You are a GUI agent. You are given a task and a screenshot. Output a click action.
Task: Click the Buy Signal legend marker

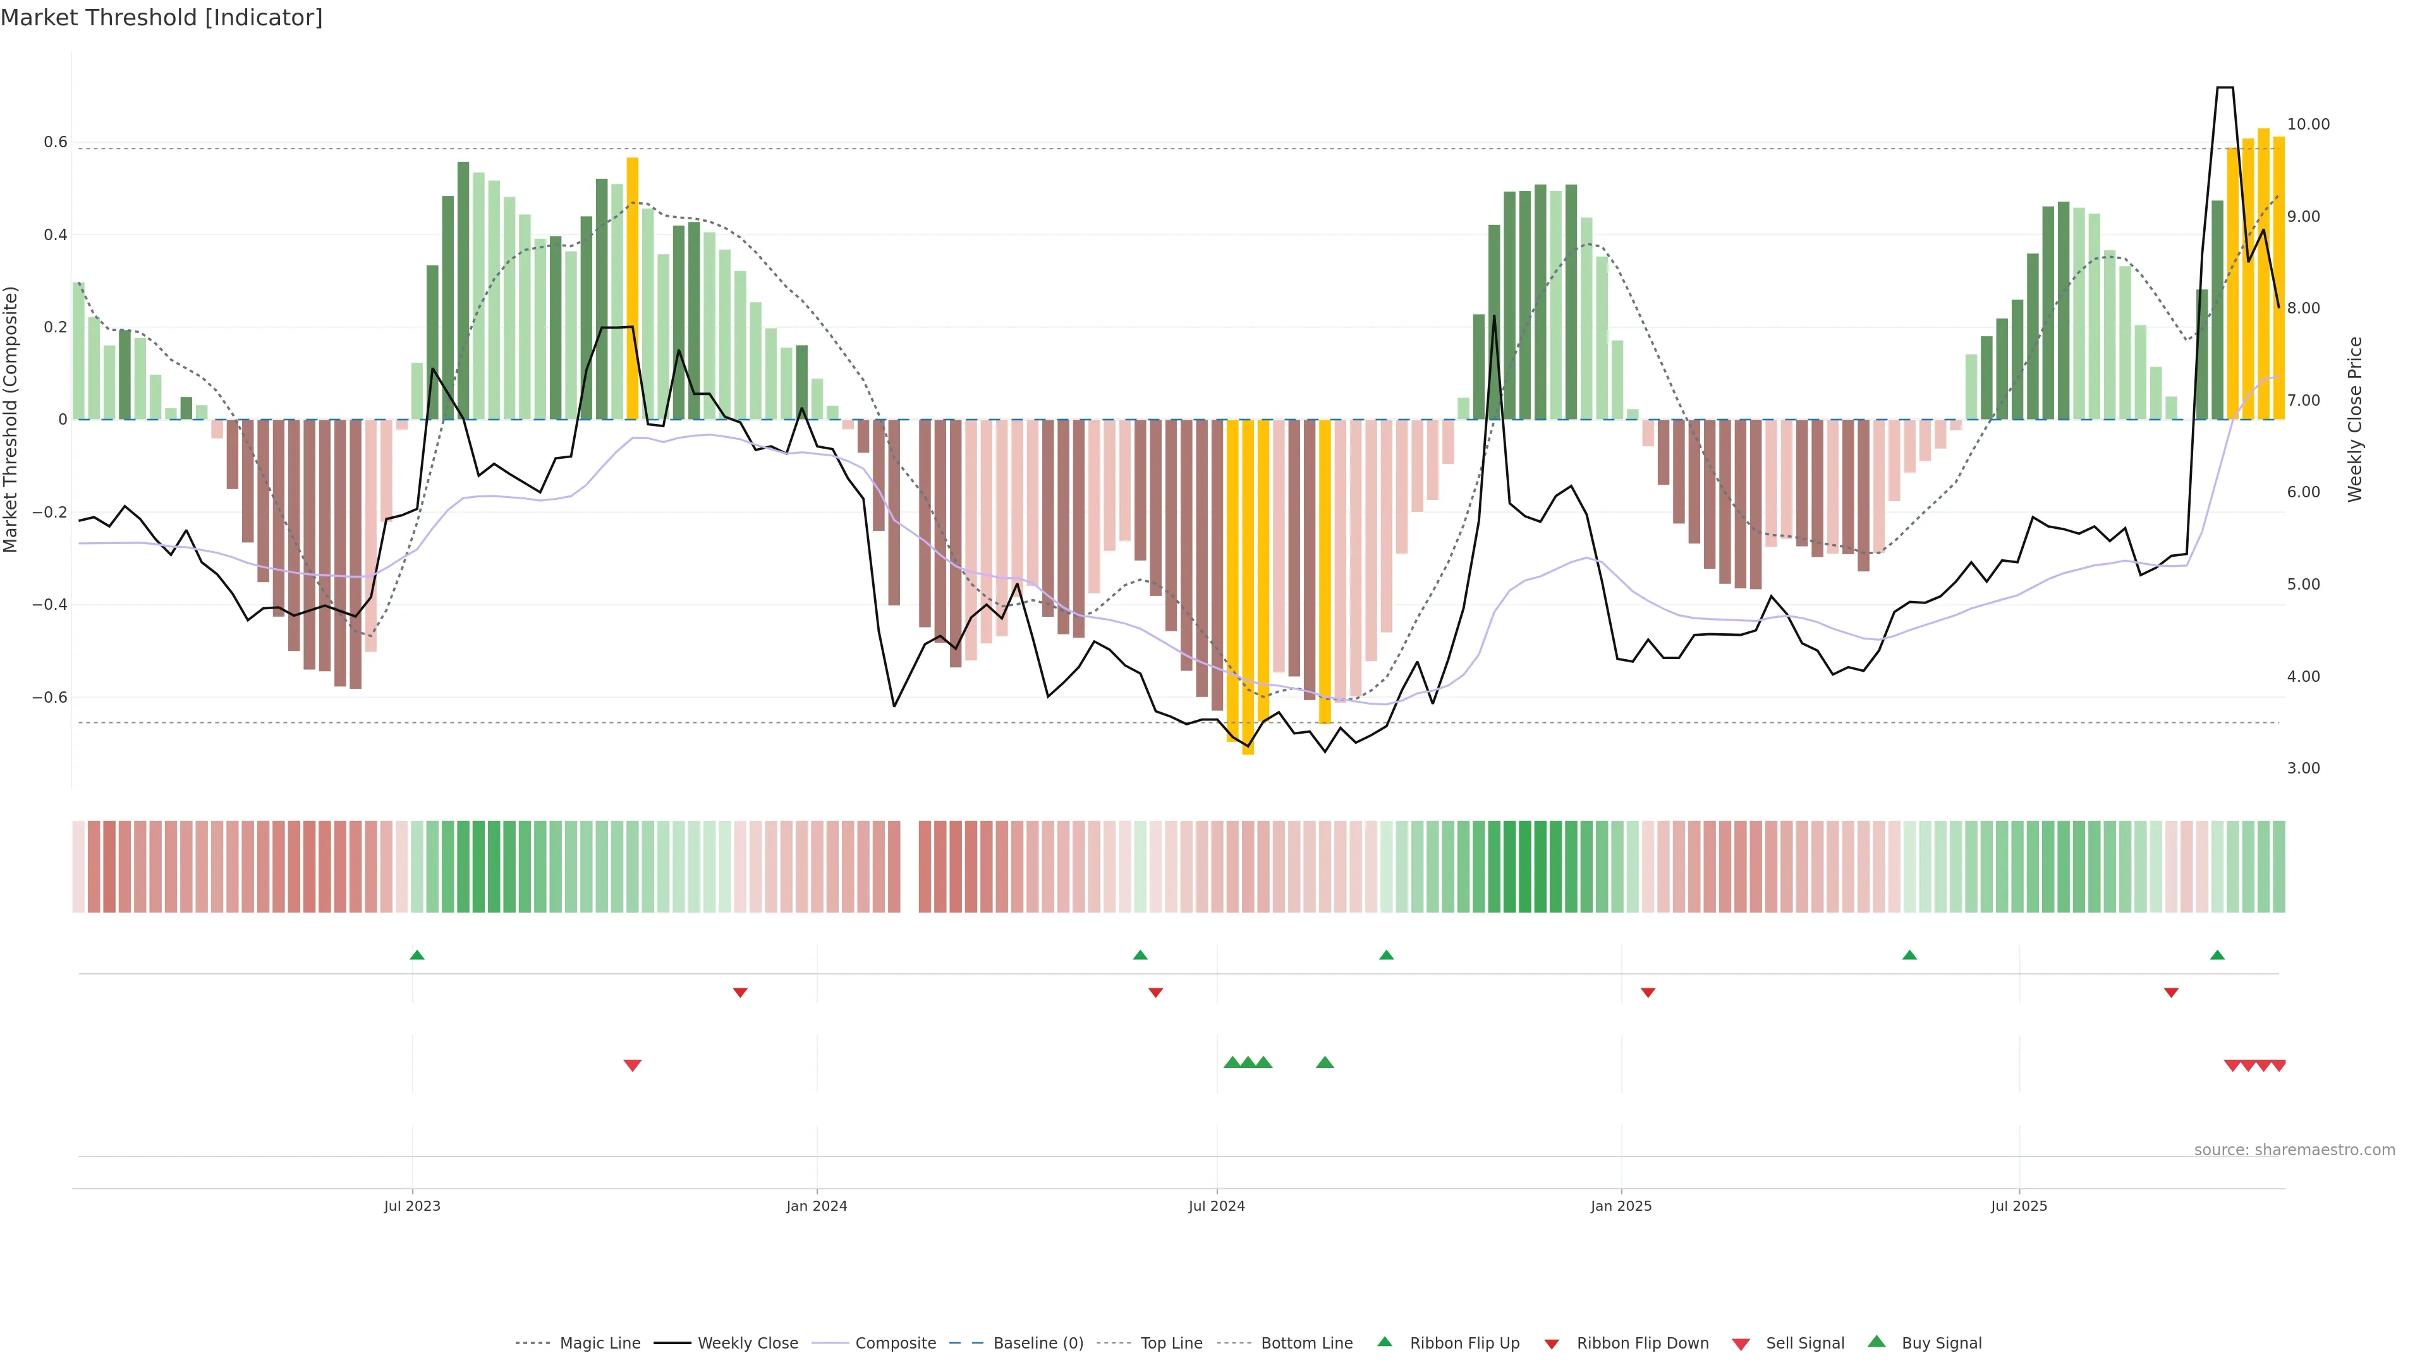coord(1877,1342)
